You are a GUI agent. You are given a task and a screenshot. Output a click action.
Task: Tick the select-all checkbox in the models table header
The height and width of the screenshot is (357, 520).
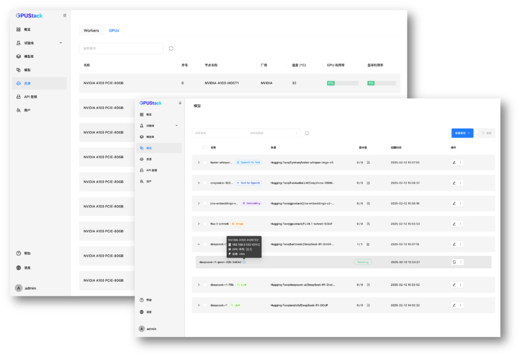click(x=205, y=147)
